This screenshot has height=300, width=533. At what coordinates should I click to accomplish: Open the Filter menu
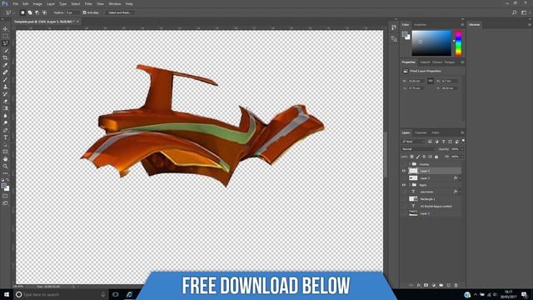click(88, 3)
